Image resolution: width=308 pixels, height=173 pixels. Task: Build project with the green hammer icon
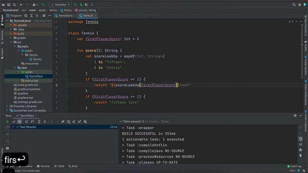[43, 4]
